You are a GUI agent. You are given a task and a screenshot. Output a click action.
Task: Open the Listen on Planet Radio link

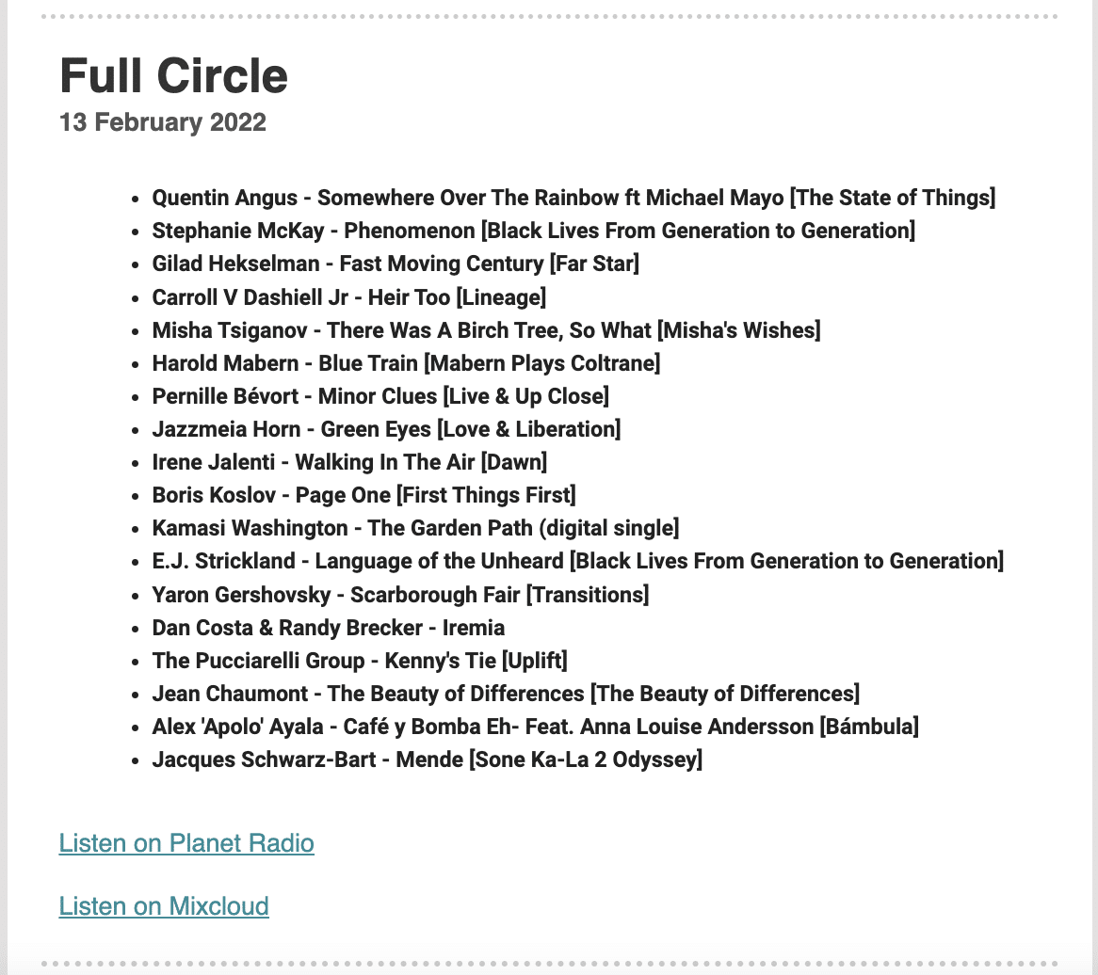pyautogui.click(x=186, y=842)
